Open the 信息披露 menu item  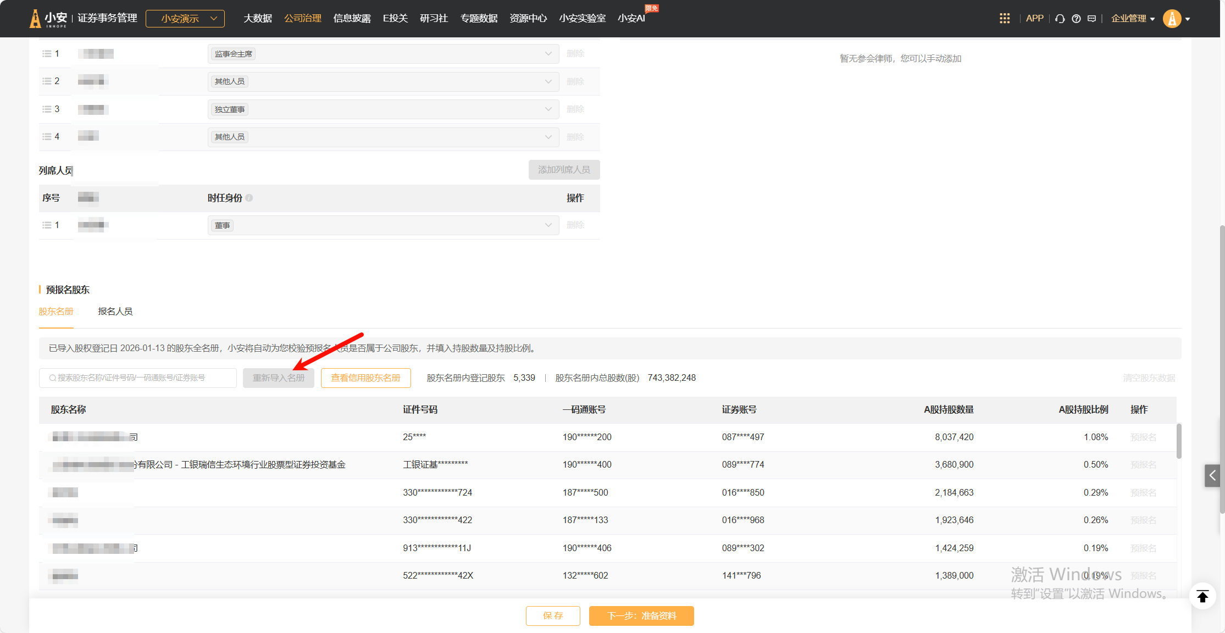(352, 19)
